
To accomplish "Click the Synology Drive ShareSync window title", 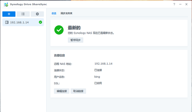I will click(x=28, y=4).
